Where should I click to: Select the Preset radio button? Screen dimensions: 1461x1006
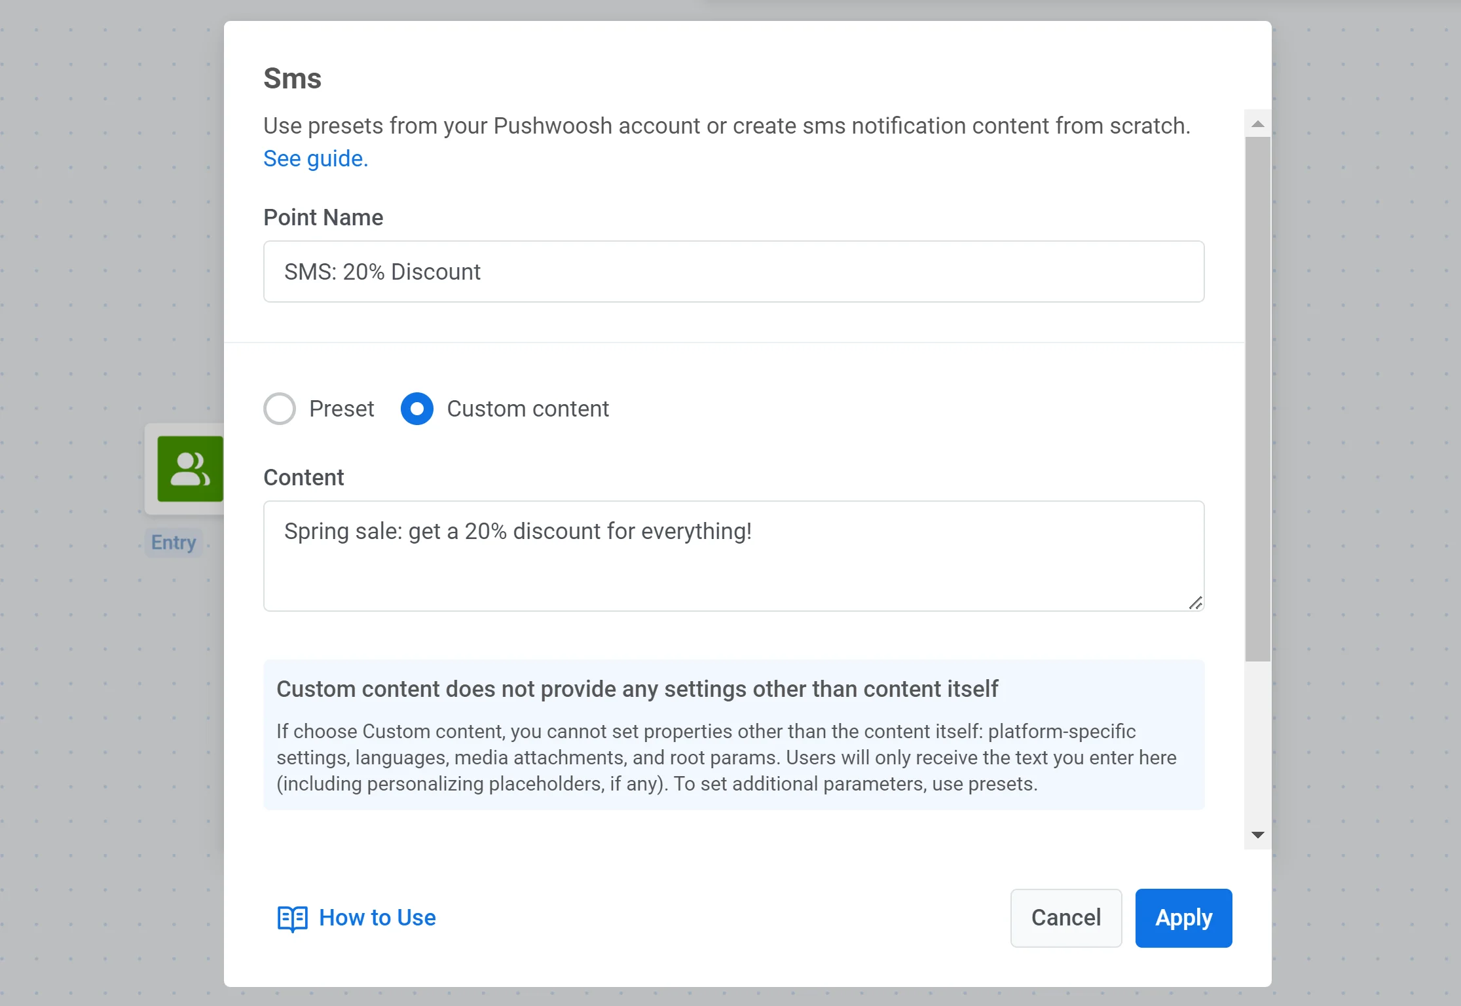[280, 408]
